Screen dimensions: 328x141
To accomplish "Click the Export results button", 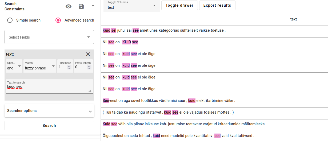I will point(217,5).
